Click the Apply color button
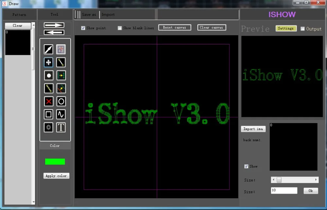Image resolution: width=327 pixels, height=210 pixels. click(56, 176)
